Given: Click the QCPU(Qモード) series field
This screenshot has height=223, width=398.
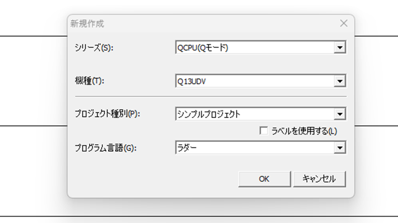Looking at the screenshot, I should [x=254, y=48].
